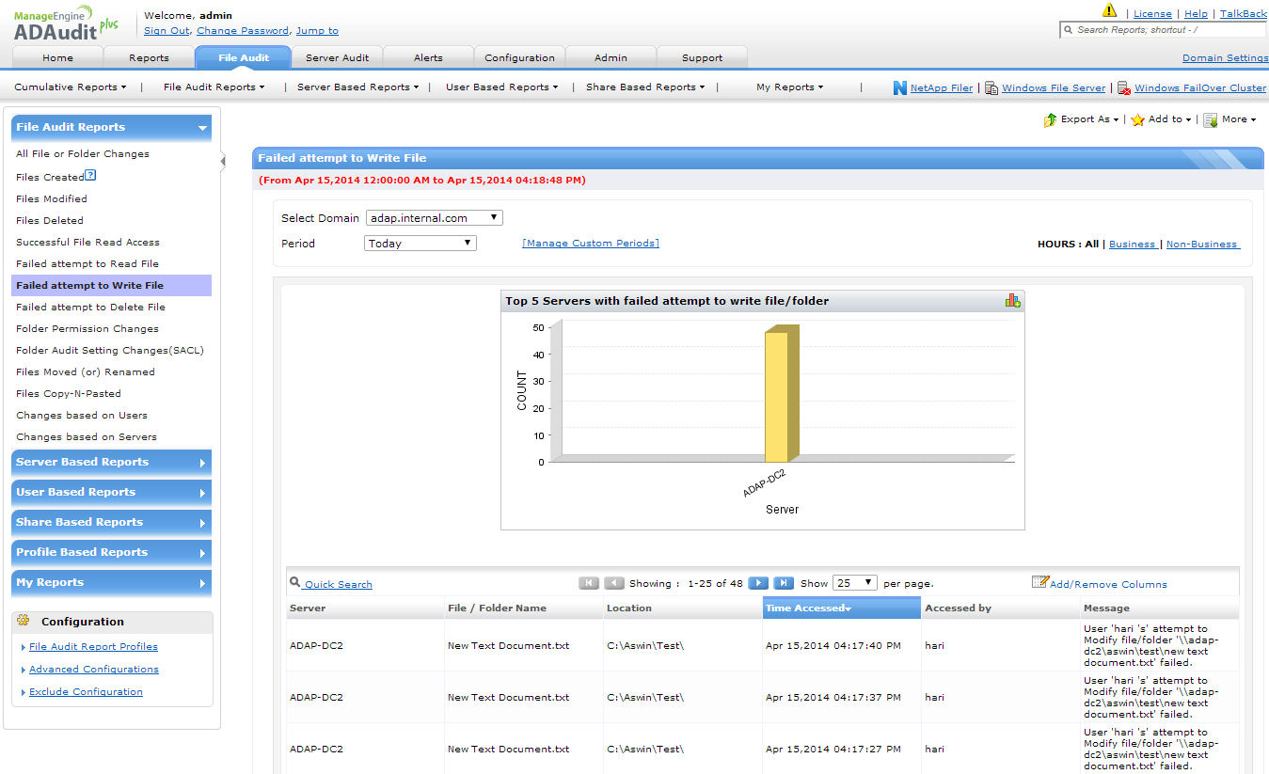Expand the Profile Based Reports section
The height and width of the screenshot is (774, 1269).
tap(111, 552)
